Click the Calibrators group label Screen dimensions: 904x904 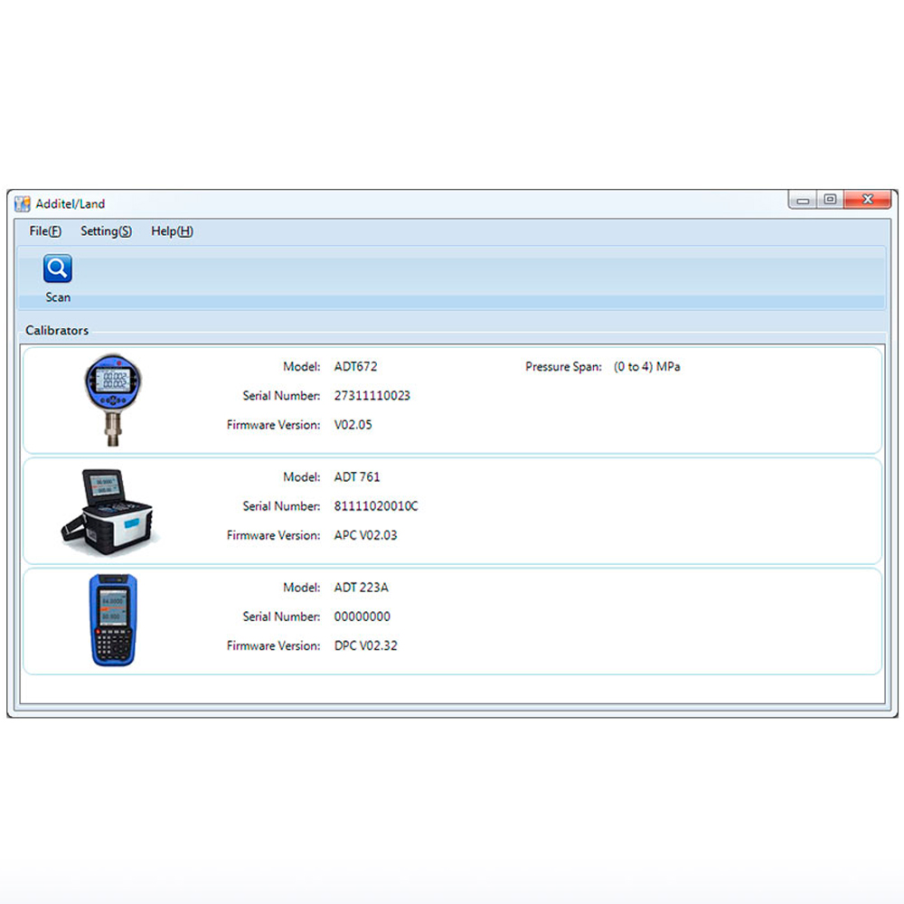(x=56, y=330)
